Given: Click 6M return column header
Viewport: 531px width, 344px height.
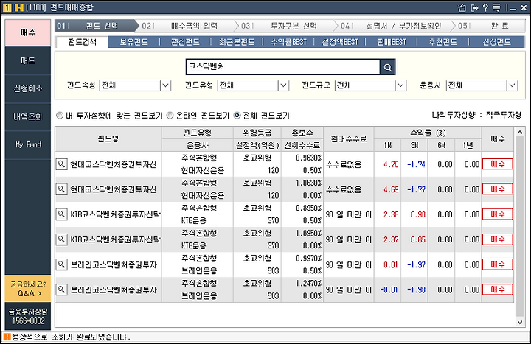Looking at the screenshot, I should pos(441,145).
